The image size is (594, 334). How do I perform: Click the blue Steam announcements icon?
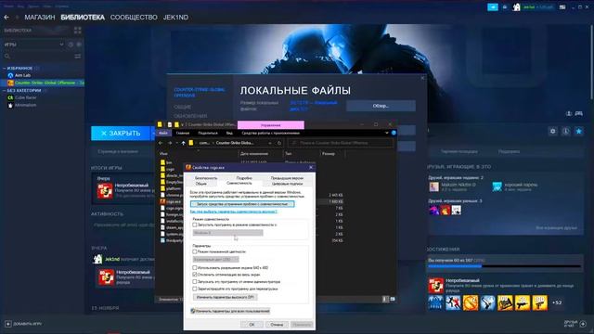[493, 6]
